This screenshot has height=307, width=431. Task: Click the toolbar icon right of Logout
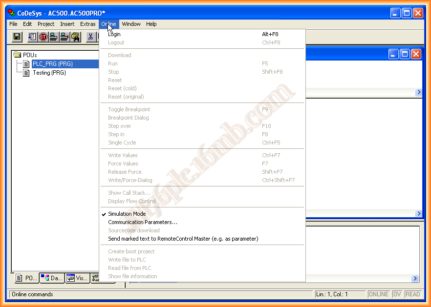(x=75, y=37)
